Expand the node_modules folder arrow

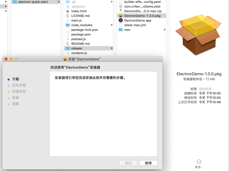[112, 25]
